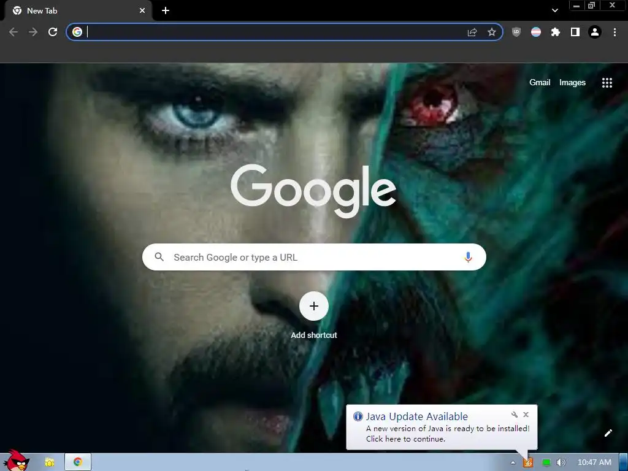Show hidden tray icons arrow
Viewport: 628px width, 471px height.
pyautogui.click(x=513, y=462)
